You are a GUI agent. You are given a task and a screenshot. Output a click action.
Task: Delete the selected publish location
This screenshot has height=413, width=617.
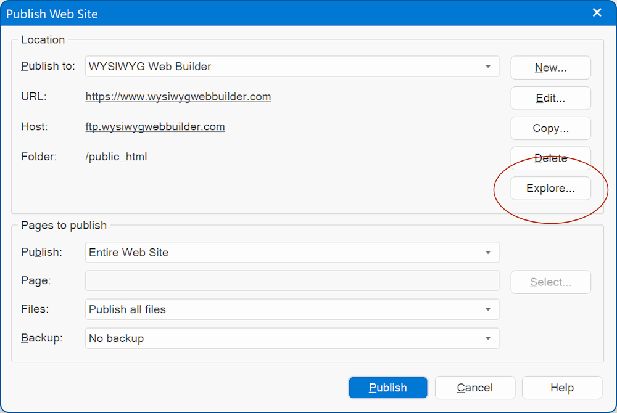point(550,158)
